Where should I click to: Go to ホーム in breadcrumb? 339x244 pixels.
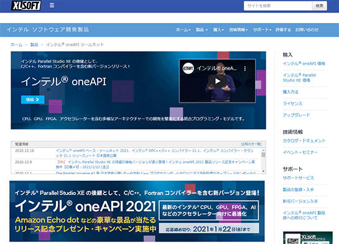coord(16,45)
